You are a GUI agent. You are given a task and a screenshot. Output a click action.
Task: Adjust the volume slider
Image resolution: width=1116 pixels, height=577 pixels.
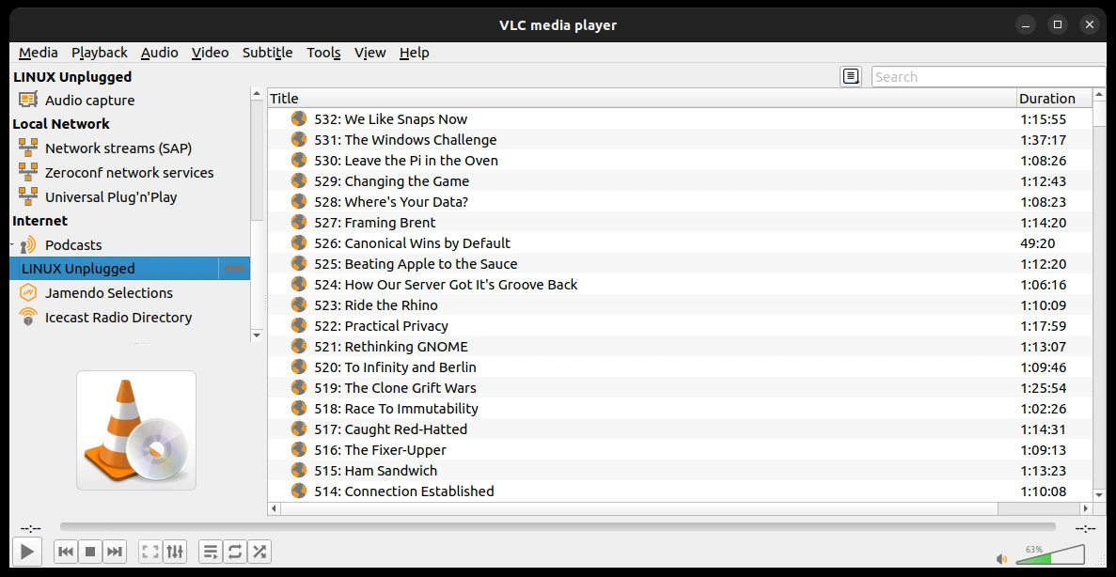(x=1050, y=554)
